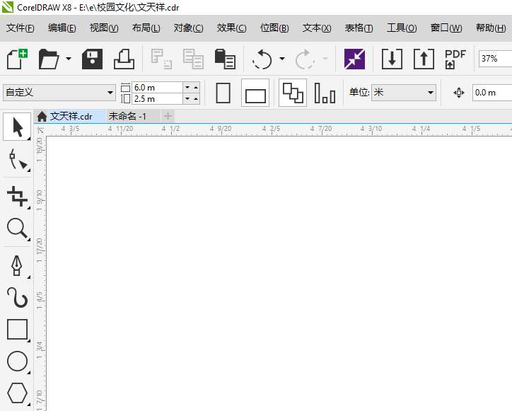Save the document with floppy icon
The image size is (512, 411).
(92, 59)
